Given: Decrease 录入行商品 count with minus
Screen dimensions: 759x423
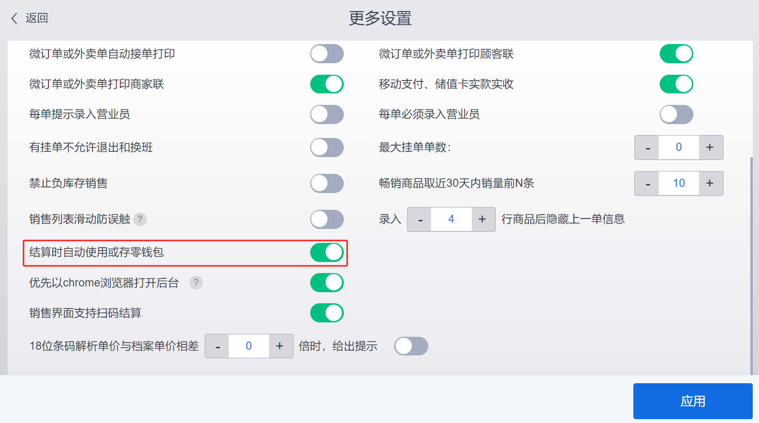Looking at the screenshot, I should click(x=420, y=219).
